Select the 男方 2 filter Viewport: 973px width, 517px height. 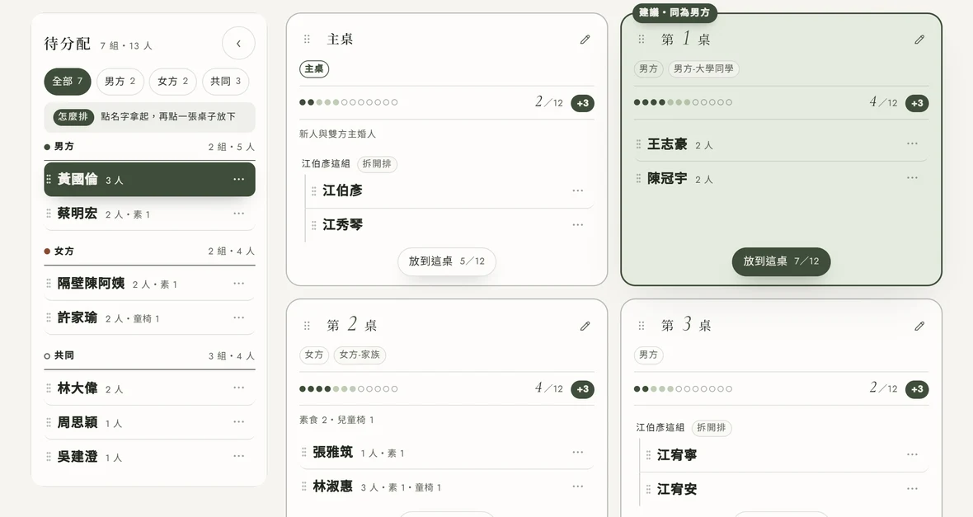(120, 82)
